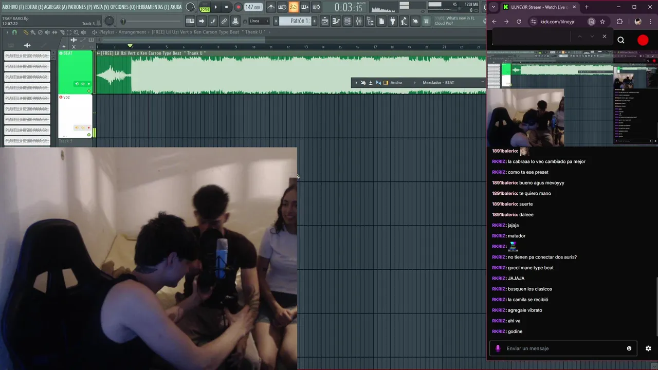Open the VISTA (V) menu

(101, 7)
